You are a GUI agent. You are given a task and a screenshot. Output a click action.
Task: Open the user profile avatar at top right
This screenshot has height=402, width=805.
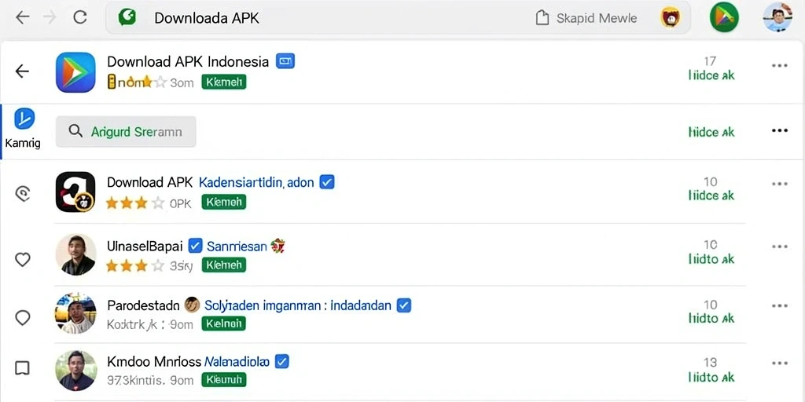point(777,18)
